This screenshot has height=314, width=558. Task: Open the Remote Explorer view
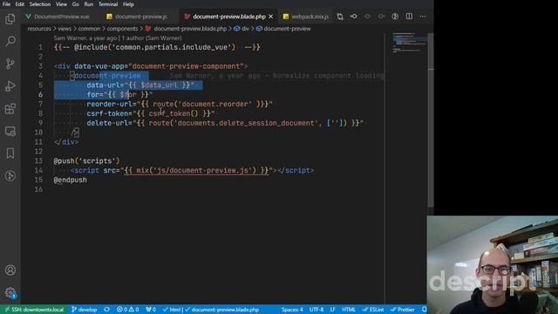coord(10,132)
